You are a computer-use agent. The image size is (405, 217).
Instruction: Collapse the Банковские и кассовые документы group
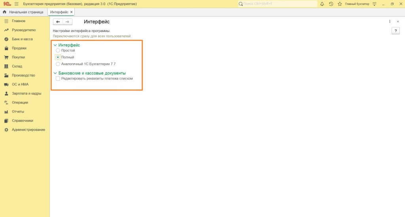tap(55, 73)
